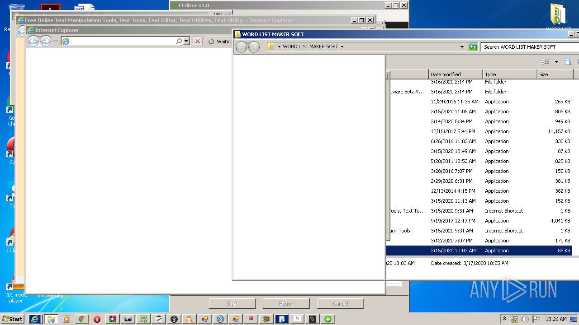579x325 pixels.
Task: Sort by the Size column header
Action: click(555, 74)
